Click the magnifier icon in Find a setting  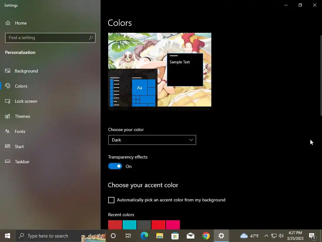tap(91, 38)
